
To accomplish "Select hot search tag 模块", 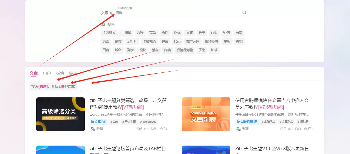I will pos(143,50).
